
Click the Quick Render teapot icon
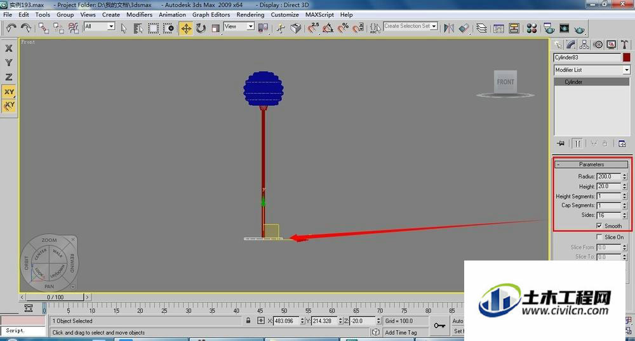coord(580,29)
